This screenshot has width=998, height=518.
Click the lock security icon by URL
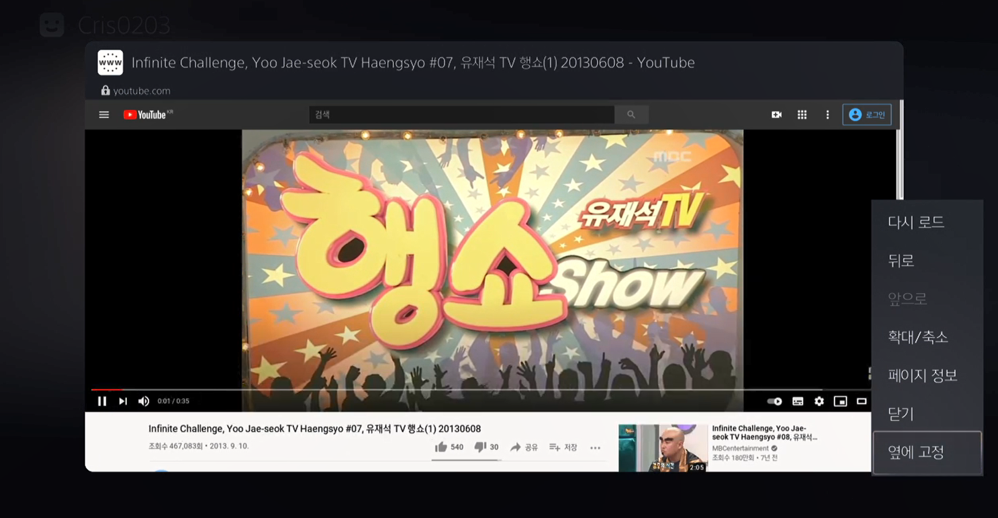coord(106,90)
